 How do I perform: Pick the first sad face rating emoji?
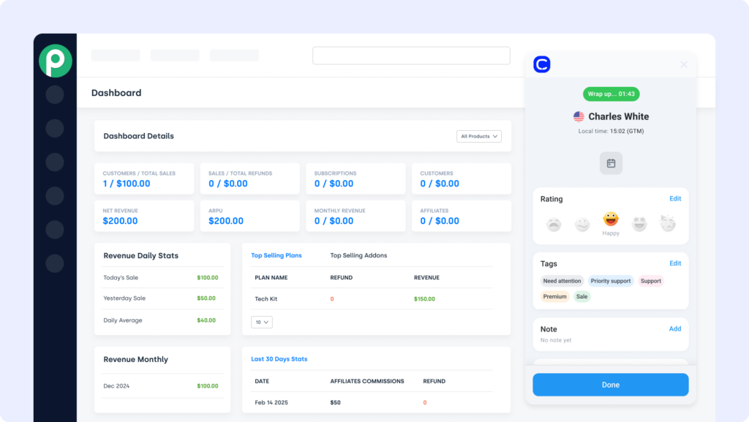[x=554, y=224]
